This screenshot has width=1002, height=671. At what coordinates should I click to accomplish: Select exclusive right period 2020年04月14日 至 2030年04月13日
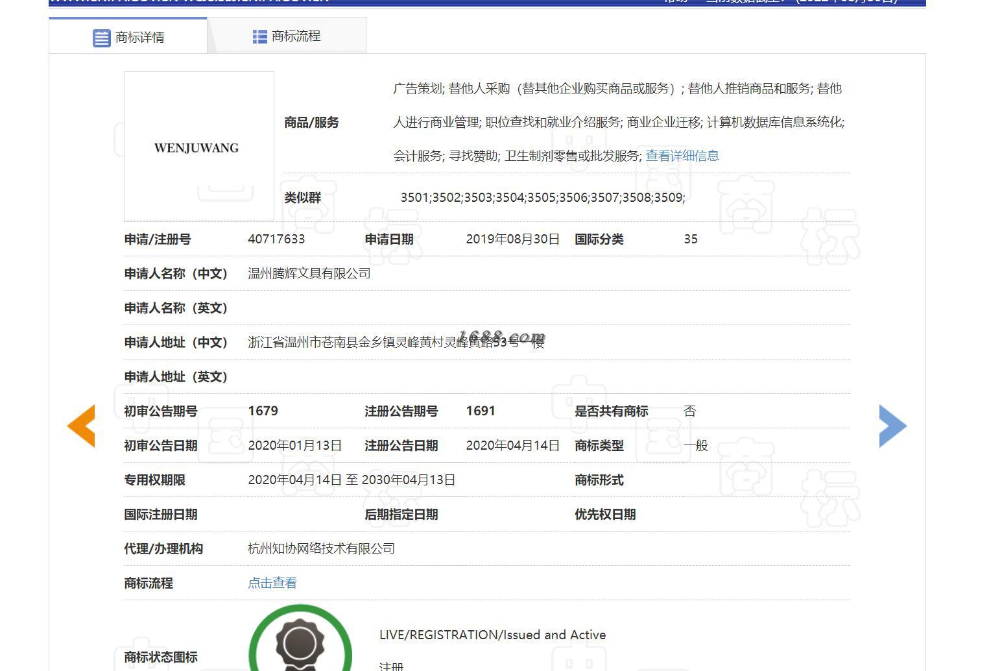click(352, 480)
